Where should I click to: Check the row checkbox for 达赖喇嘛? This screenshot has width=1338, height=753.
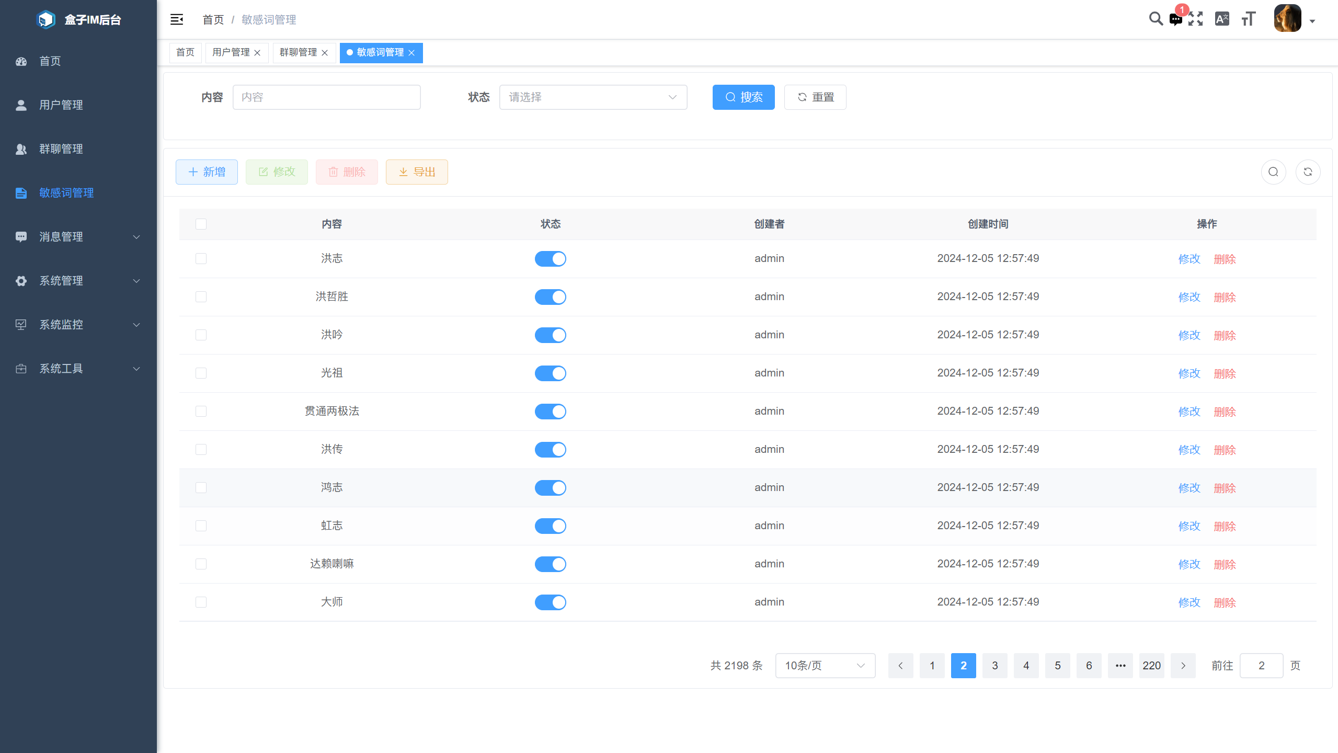201,564
